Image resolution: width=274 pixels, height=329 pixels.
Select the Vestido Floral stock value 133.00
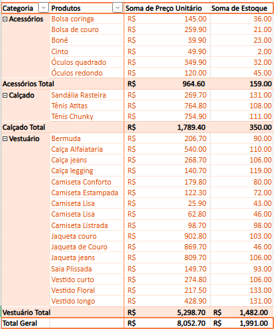(x=261, y=290)
